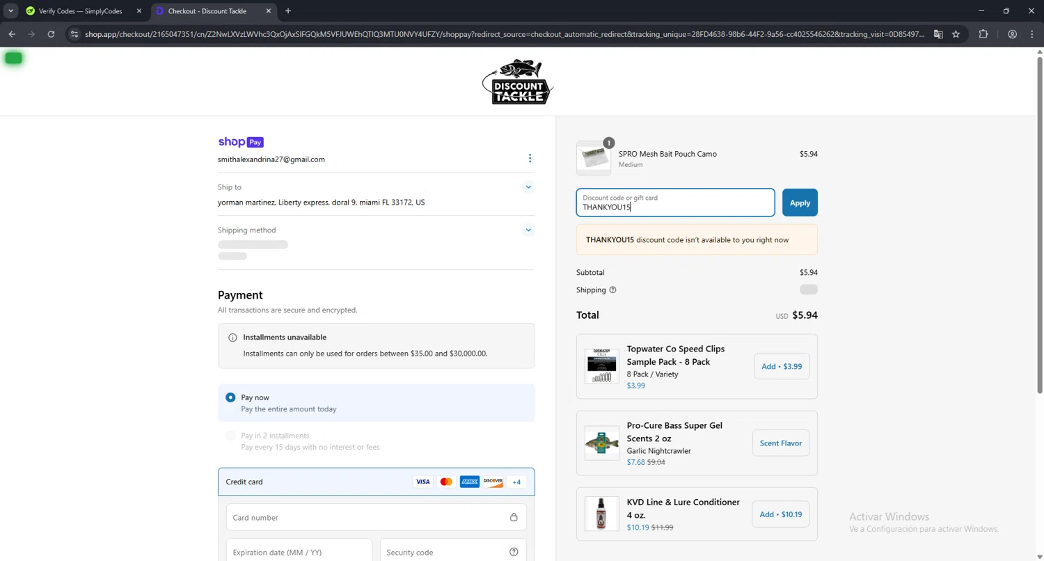1044x561 pixels.
Task: Click the Discount code or gift card field
Action: coord(675,203)
